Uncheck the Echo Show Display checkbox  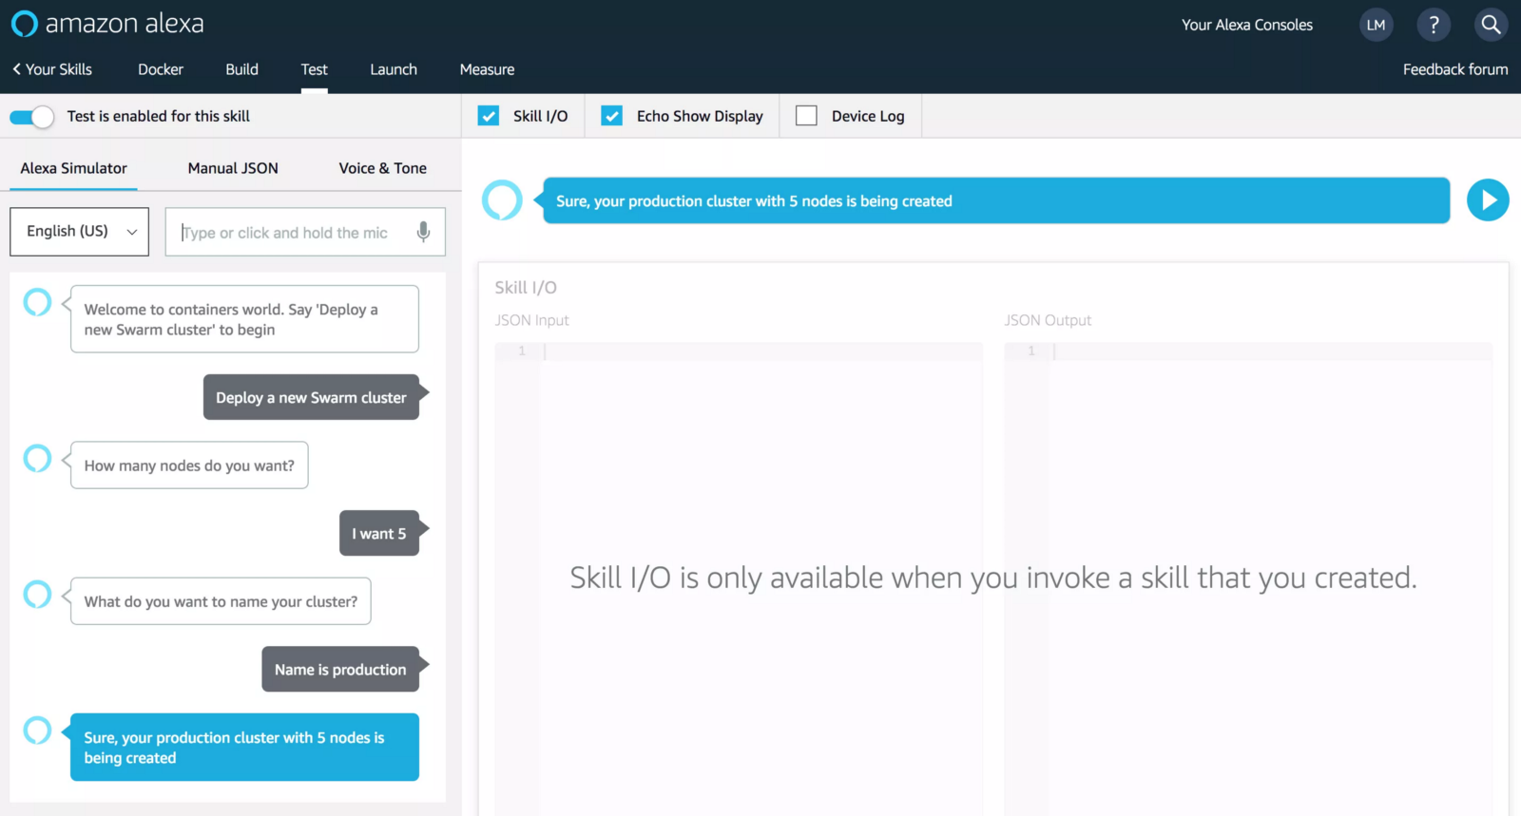[612, 116]
